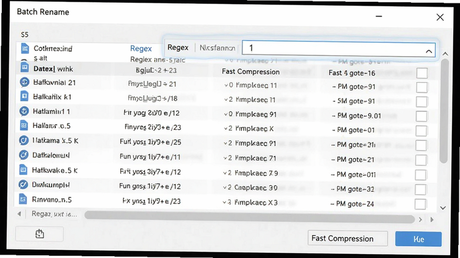Tick the checkbox for PM gote-21 row

(421, 160)
